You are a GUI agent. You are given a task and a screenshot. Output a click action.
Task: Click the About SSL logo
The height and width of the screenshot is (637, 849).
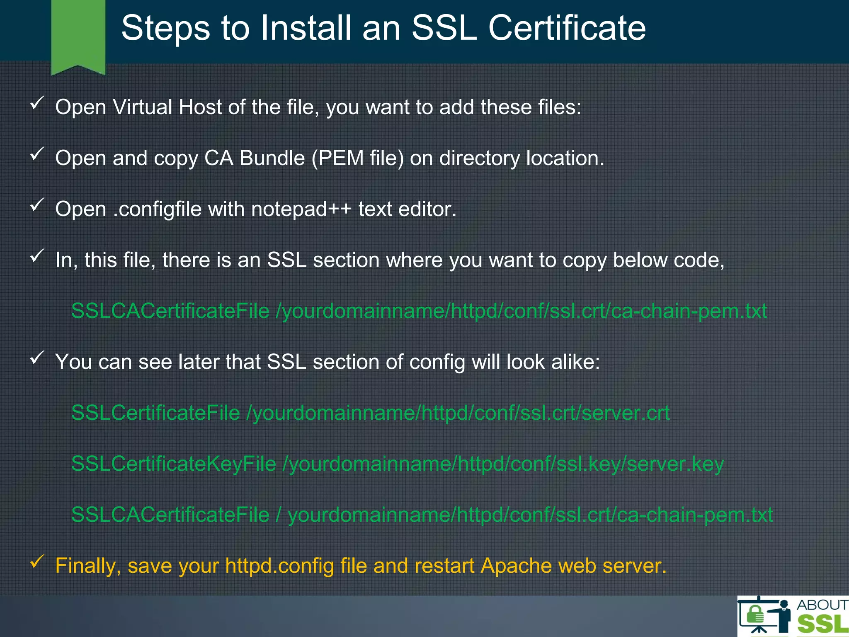pyautogui.click(x=793, y=616)
